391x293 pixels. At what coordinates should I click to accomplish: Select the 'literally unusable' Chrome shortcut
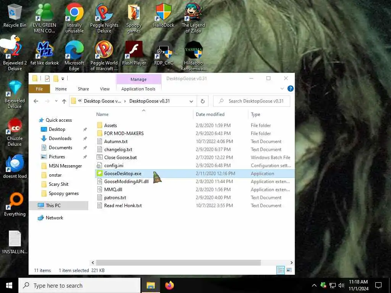pos(74,18)
